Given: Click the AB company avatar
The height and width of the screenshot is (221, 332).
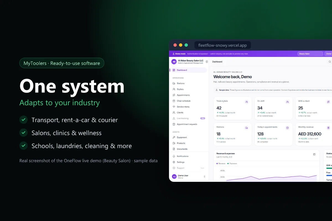Looking at the screenshot, I should (174, 62).
